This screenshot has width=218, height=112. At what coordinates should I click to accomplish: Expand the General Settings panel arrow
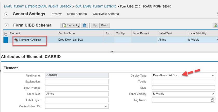(6, 14)
